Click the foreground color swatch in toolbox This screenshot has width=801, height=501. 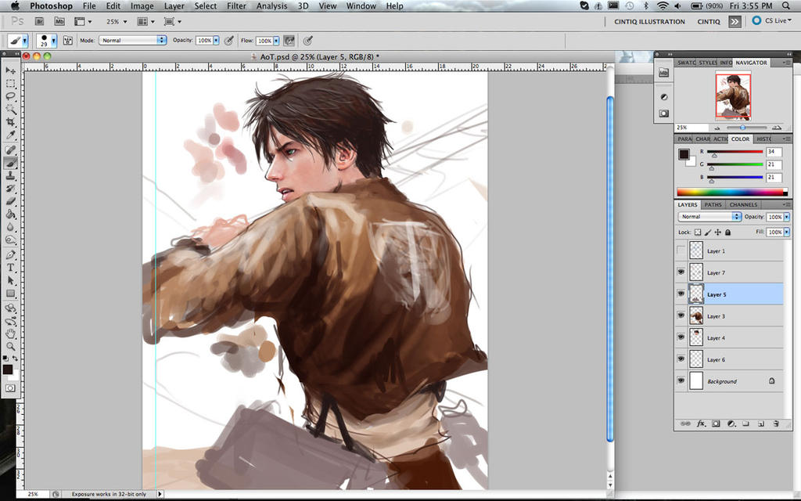[8, 369]
